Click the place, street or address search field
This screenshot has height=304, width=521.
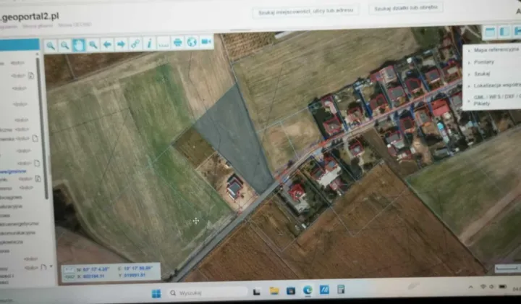point(305,11)
